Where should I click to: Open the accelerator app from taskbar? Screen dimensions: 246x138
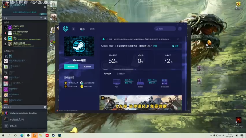click(x=59, y=135)
